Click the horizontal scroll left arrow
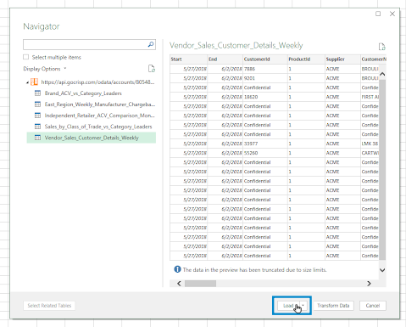 click(179, 284)
